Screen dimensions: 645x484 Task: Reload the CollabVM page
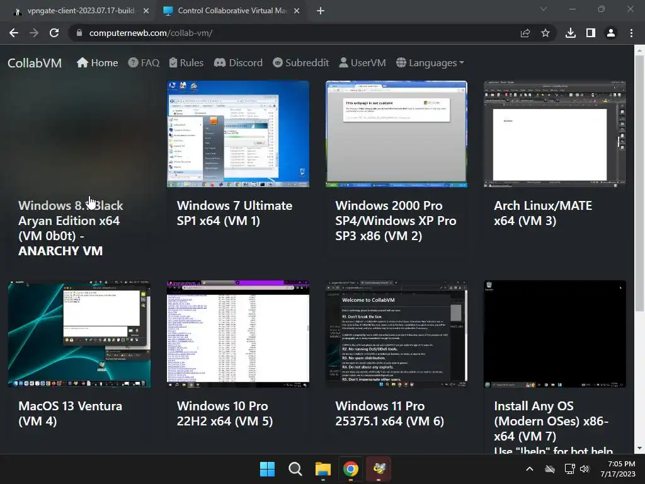[54, 33]
